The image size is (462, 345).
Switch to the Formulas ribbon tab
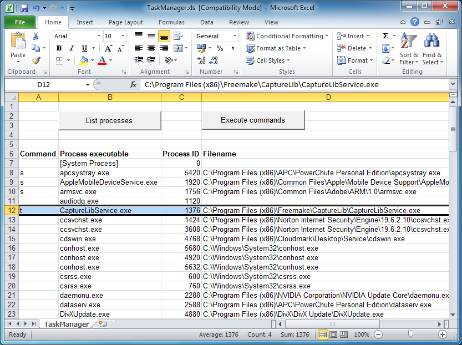171,22
